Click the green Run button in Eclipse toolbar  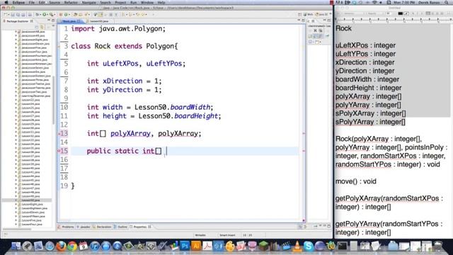tap(45, 14)
